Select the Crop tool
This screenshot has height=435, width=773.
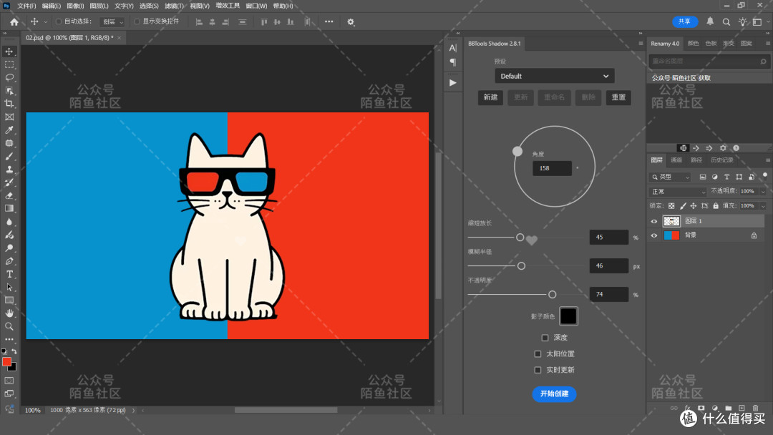point(9,104)
